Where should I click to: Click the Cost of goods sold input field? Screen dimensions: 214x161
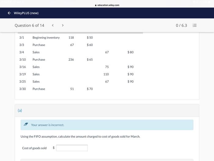pos(72,148)
